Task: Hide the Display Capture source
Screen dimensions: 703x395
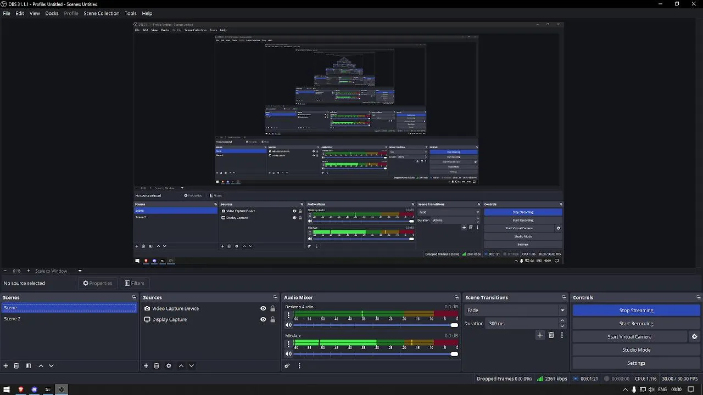Action: click(x=263, y=319)
